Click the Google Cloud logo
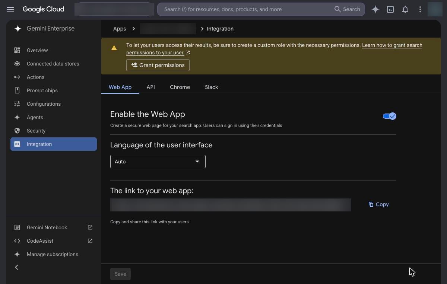Screen dimensions: 447x284 (x=43, y=9)
